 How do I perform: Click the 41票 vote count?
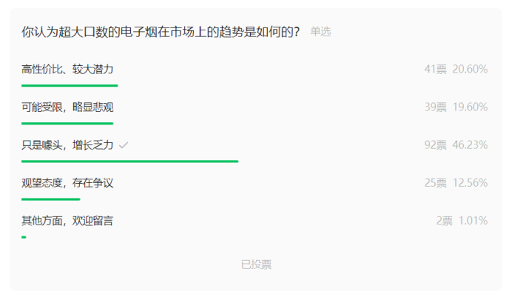coord(435,69)
